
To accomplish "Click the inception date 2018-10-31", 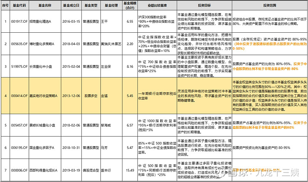I will [71, 148].
